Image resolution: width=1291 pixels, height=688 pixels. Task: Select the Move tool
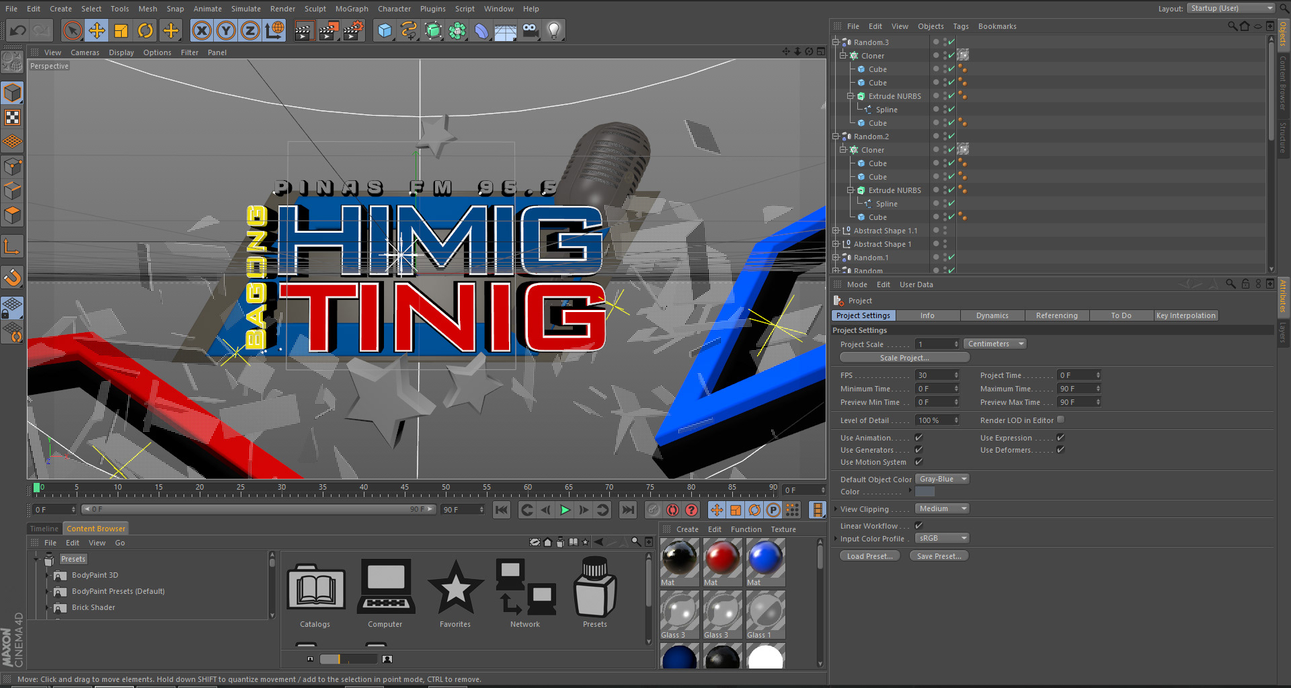point(97,30)
